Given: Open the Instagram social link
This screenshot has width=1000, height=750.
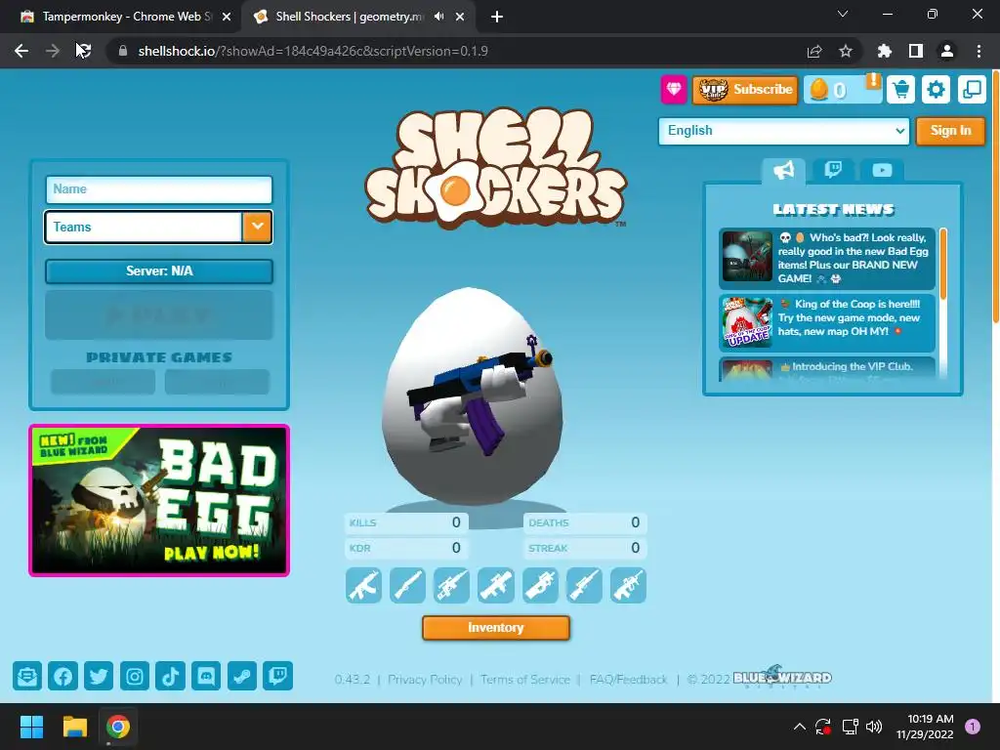Looking at the screenshot, I should [135, 676].
